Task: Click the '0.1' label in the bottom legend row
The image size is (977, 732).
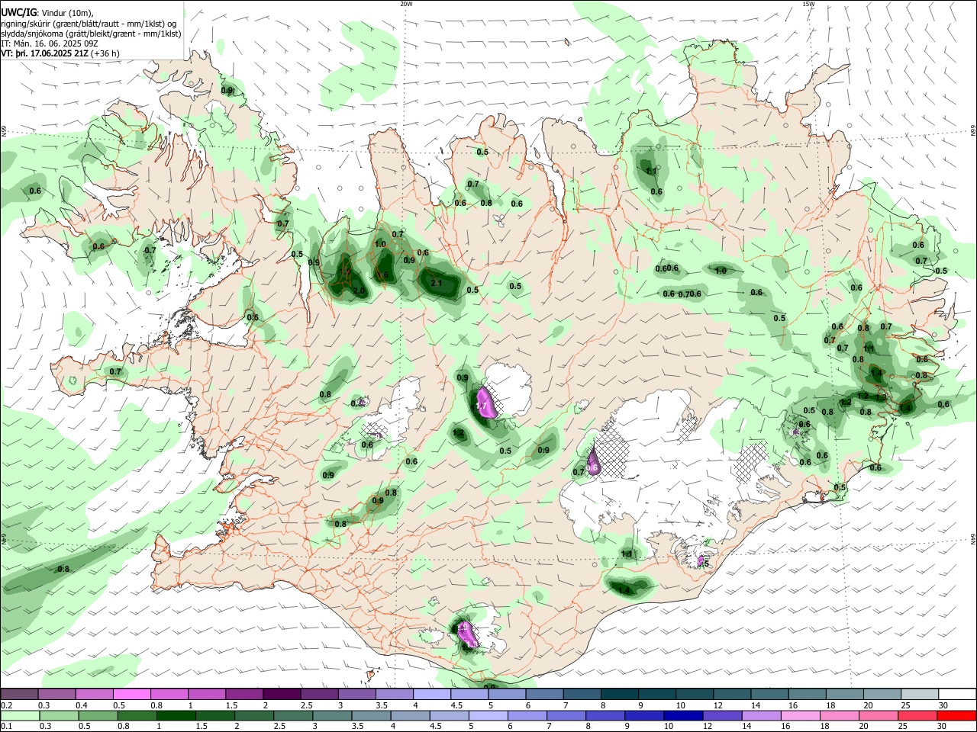Action: [x=6, y=727]
